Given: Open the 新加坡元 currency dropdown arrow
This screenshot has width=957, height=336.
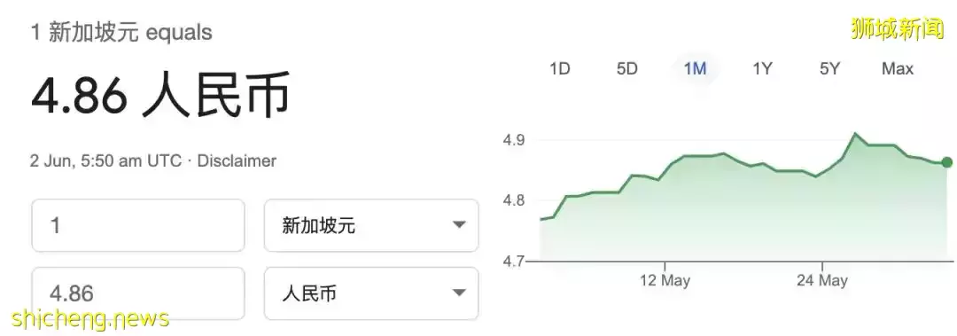Looking at the screenshot, I should (459, 225).
